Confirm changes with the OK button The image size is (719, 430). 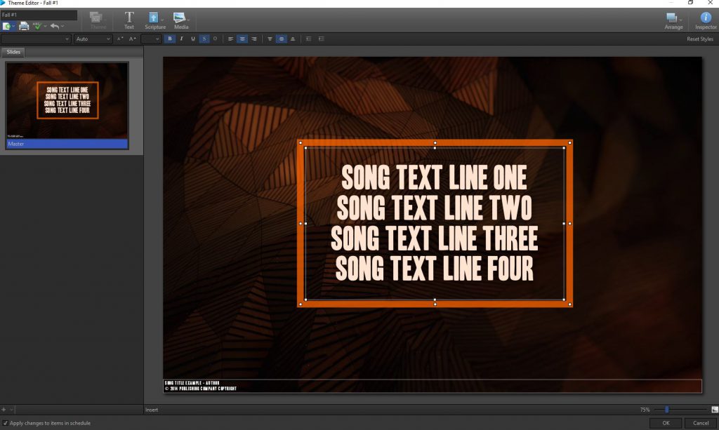[666, 422]
